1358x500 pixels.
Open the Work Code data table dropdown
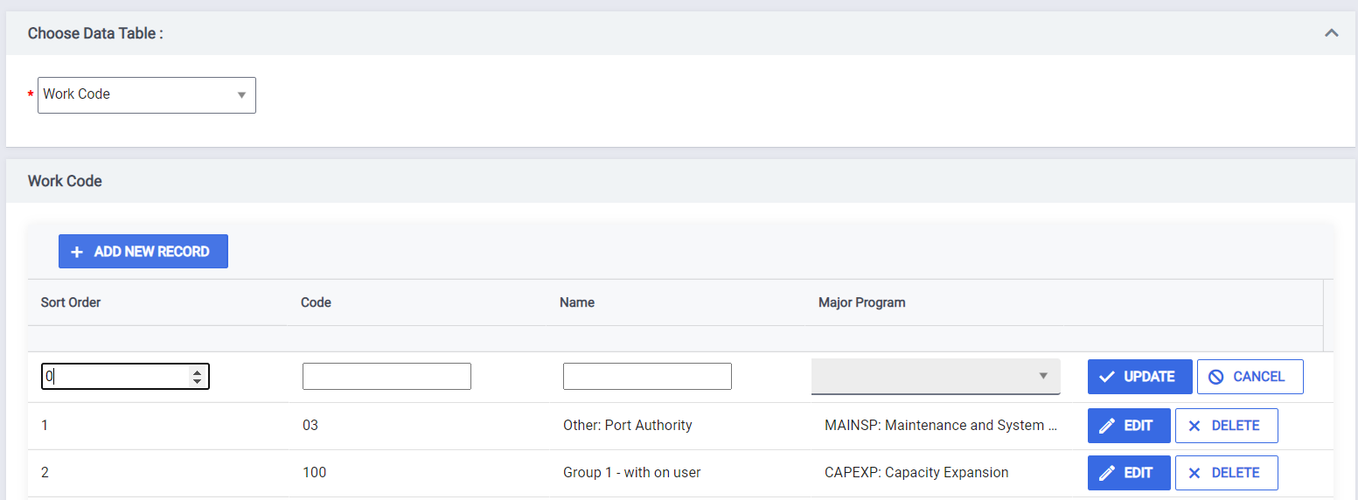point(147,94)
